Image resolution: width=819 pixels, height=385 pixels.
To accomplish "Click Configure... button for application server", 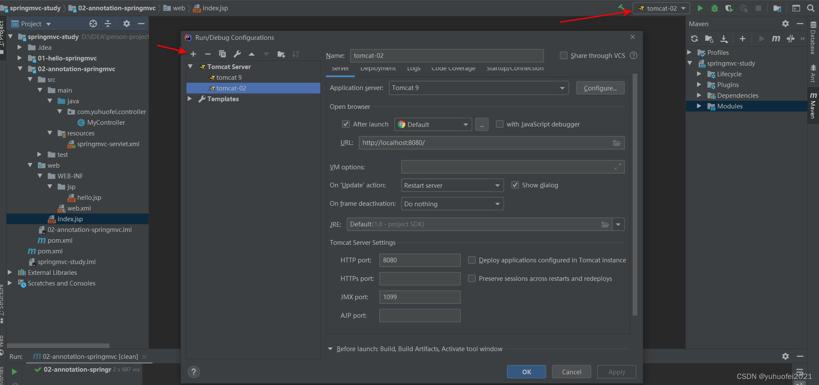I will 600,88.
